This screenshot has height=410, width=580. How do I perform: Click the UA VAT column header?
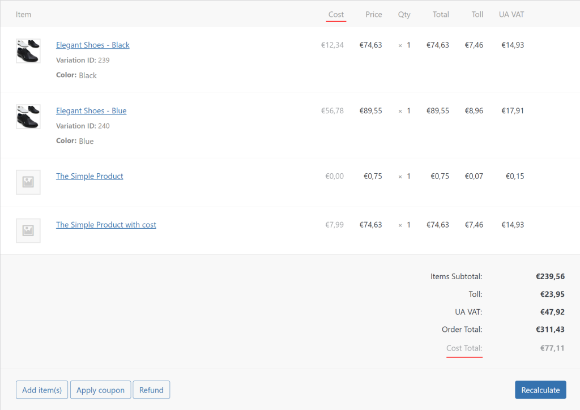click(x=511, y=14)
